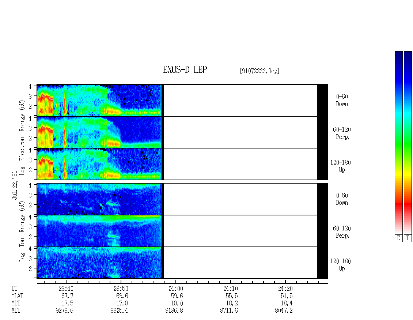Click the MLAT value 55.5
Viewport: 413px width, 320px height.
point(232,296)
